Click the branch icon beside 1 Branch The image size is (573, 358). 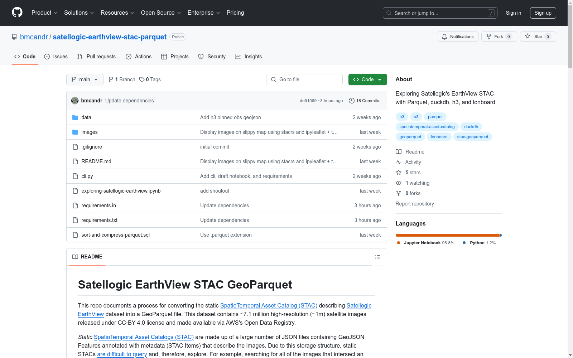[111, 79]
